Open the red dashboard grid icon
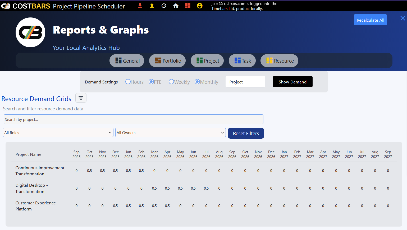Viewport: 407px width, 230px height. coord(188,6)
